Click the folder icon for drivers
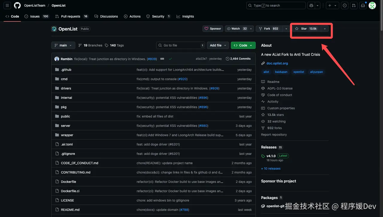 [x=57, y=88]
